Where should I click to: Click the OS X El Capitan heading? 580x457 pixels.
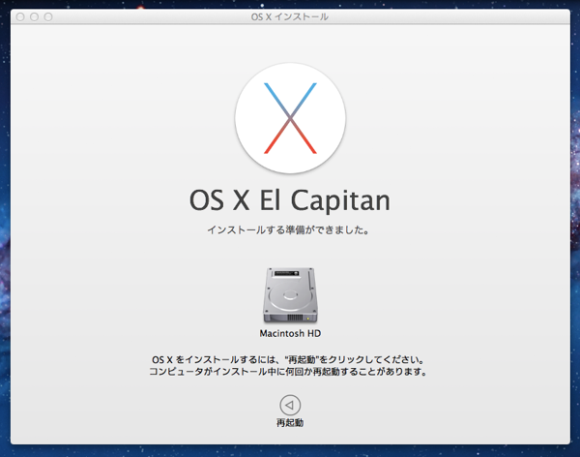(290, 200)
